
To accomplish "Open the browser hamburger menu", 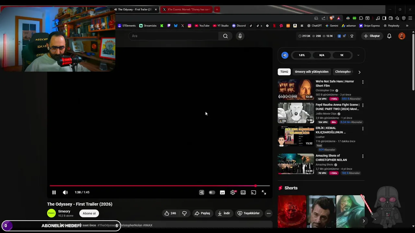I will point(410,18).
